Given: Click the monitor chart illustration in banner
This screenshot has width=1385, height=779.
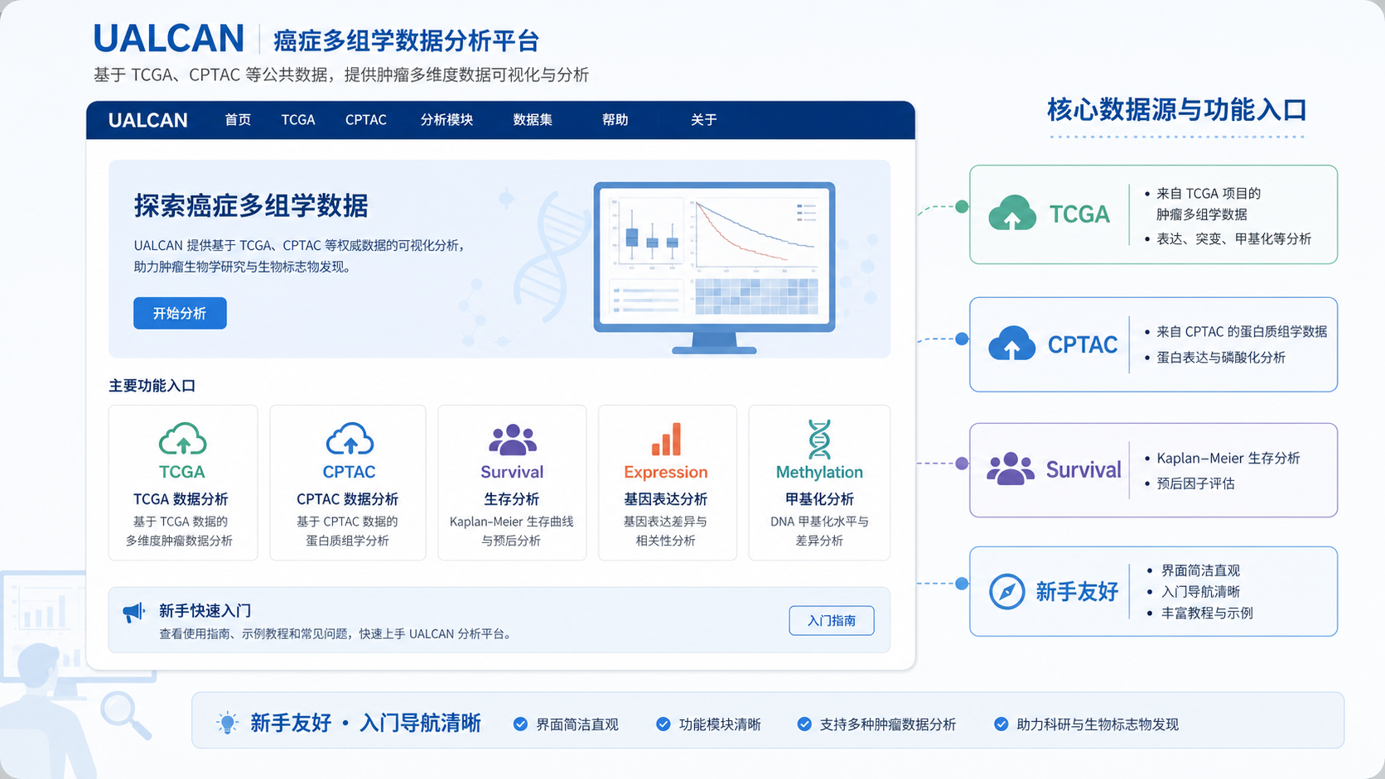Looking at the screenshot, I should 714,268.
